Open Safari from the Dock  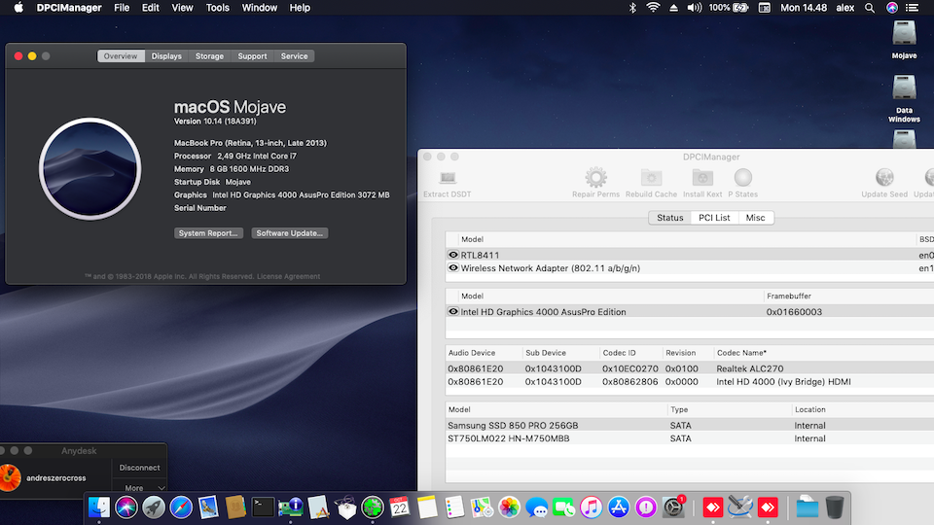pyautogui.click(x=181, y=507)
